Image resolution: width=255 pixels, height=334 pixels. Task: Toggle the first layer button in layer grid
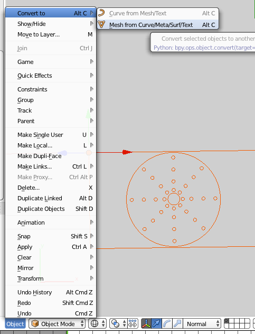(x=226, y=321)
